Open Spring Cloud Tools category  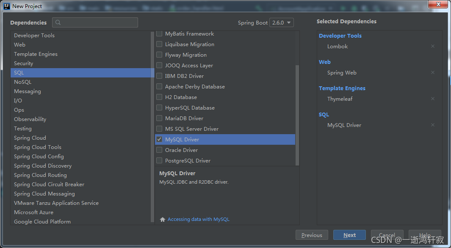[x=81, y=147]
